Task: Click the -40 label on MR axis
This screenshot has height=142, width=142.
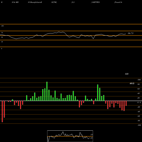Action: [x=139, y=112]
